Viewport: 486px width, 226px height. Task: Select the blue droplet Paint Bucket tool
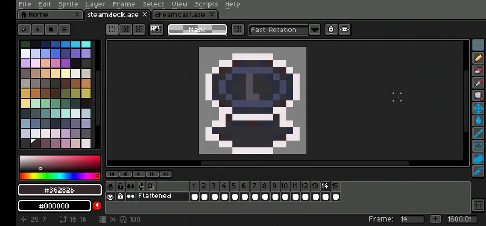click(x=478, y=121)
